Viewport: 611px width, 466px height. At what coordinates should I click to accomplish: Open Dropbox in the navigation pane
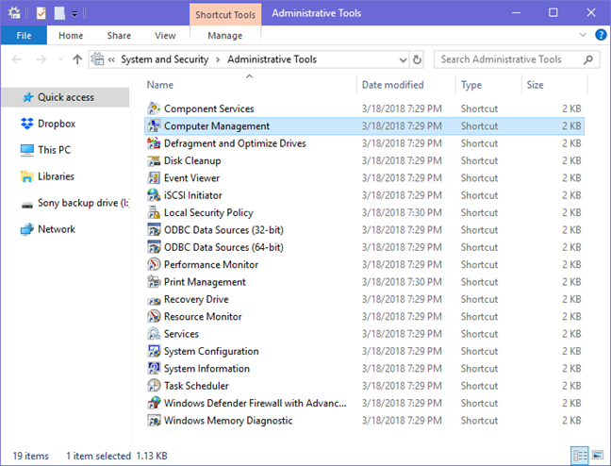57,124
